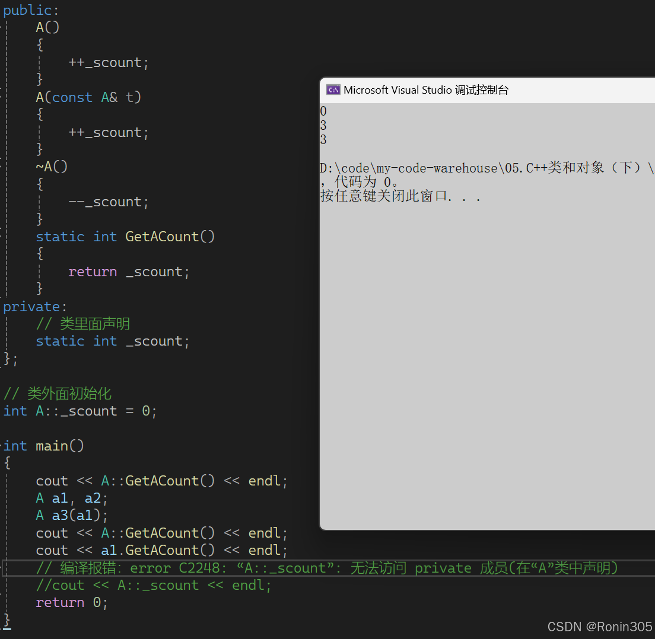
Task: Click the 'A a1, a2;' declaration line
Action: click(72, 499)
